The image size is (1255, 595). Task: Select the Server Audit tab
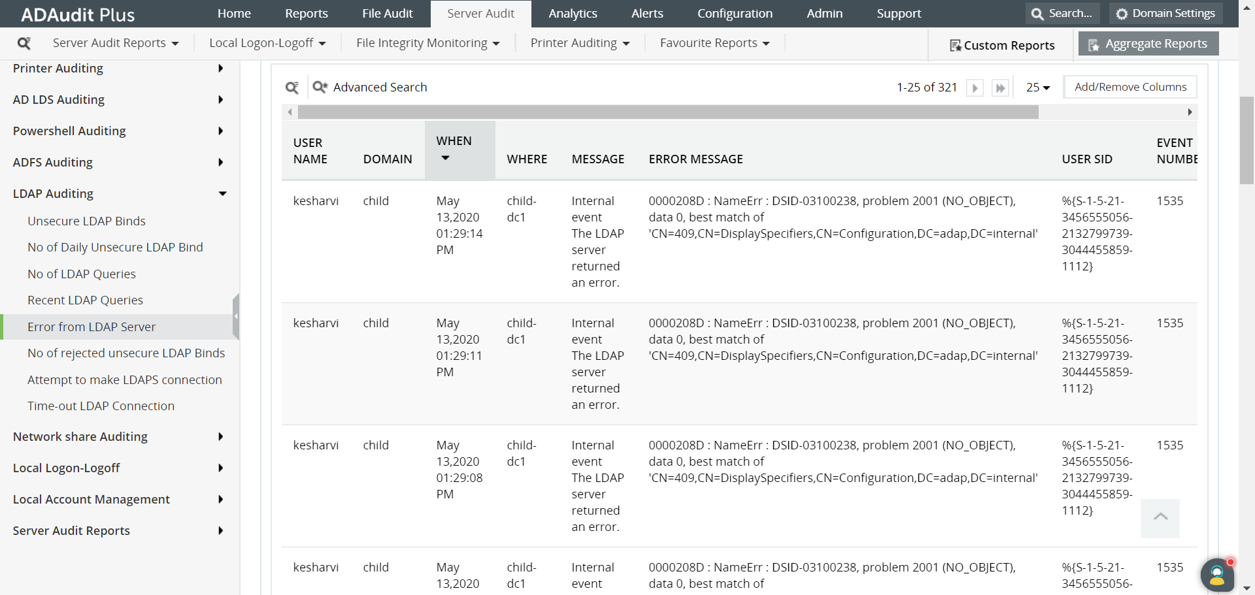click(x=481, y=14)
